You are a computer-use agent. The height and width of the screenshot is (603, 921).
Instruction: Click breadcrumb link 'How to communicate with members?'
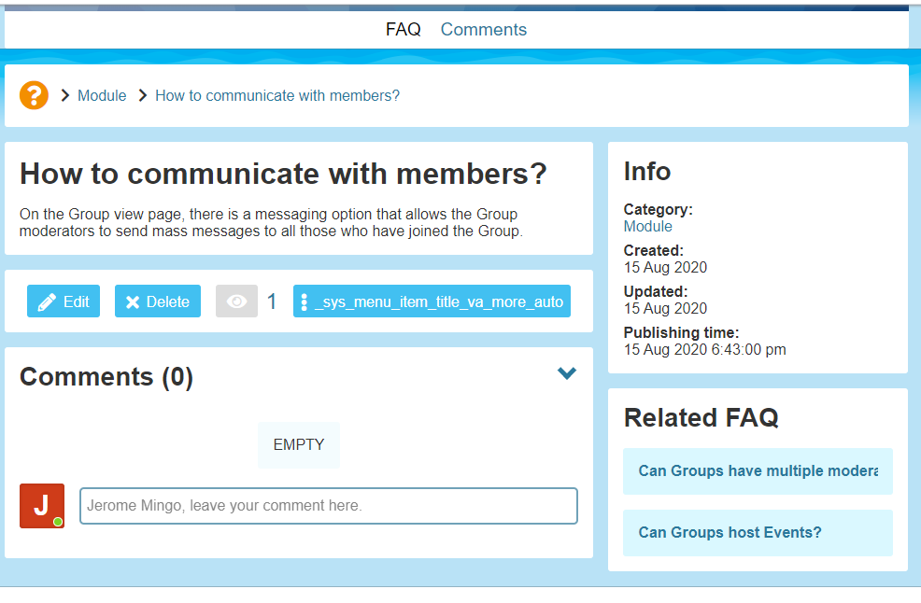click(x=276, y=95)
